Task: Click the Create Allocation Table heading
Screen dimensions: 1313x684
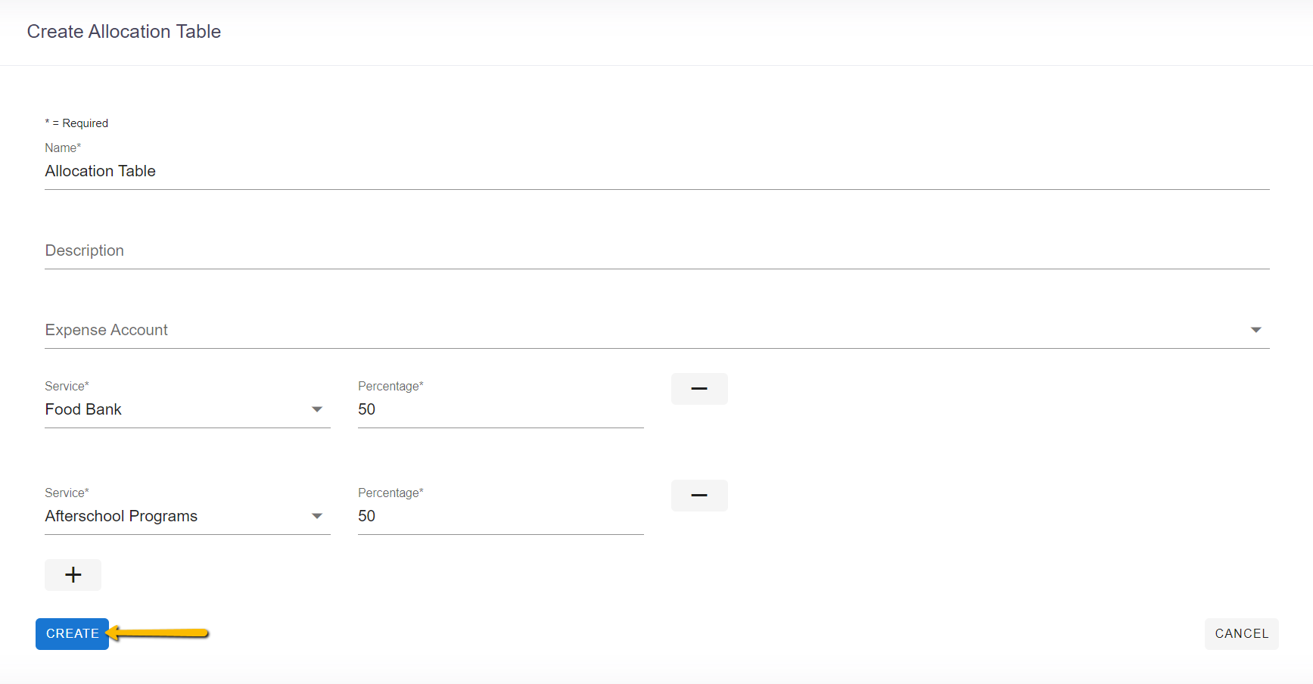Action: click(x=123, y=31)
